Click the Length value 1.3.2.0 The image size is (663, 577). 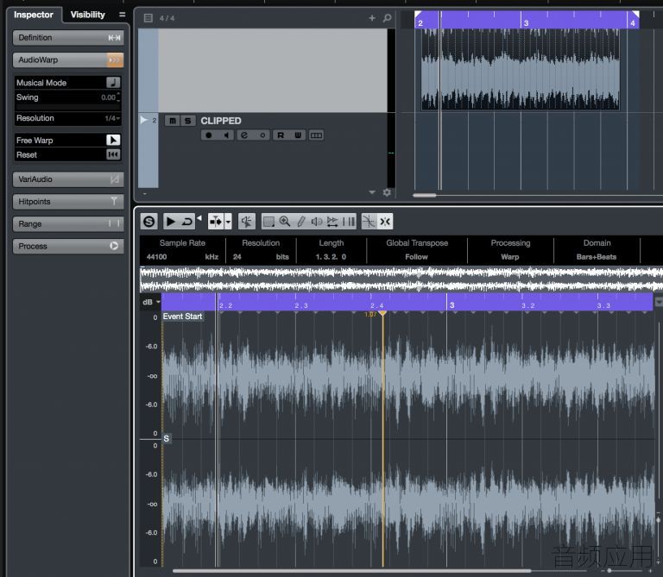click(x=331, y=257)
